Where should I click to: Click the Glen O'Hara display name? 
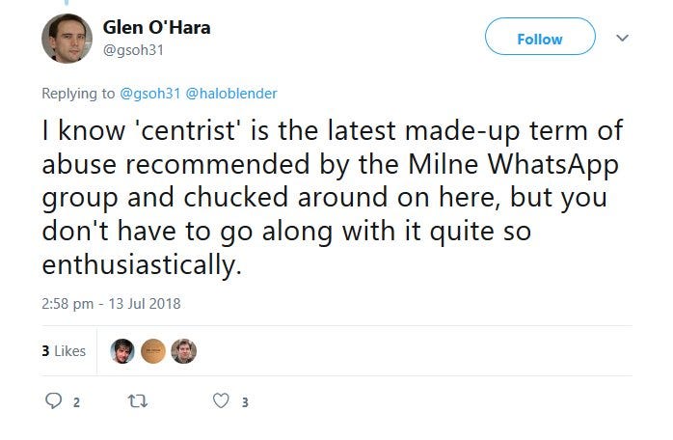(x=155, y=27)
